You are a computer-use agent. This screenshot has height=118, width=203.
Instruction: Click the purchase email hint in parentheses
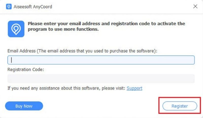[97, 51]
